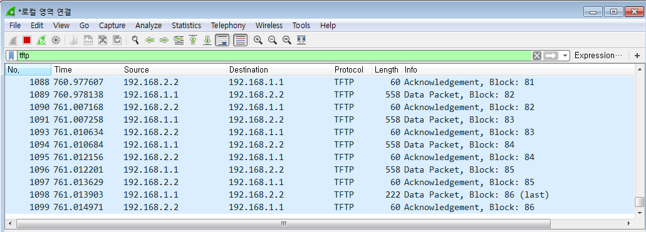The image size is (646, 232).
Task: Open the Capture menu
Action: [112, 26]
